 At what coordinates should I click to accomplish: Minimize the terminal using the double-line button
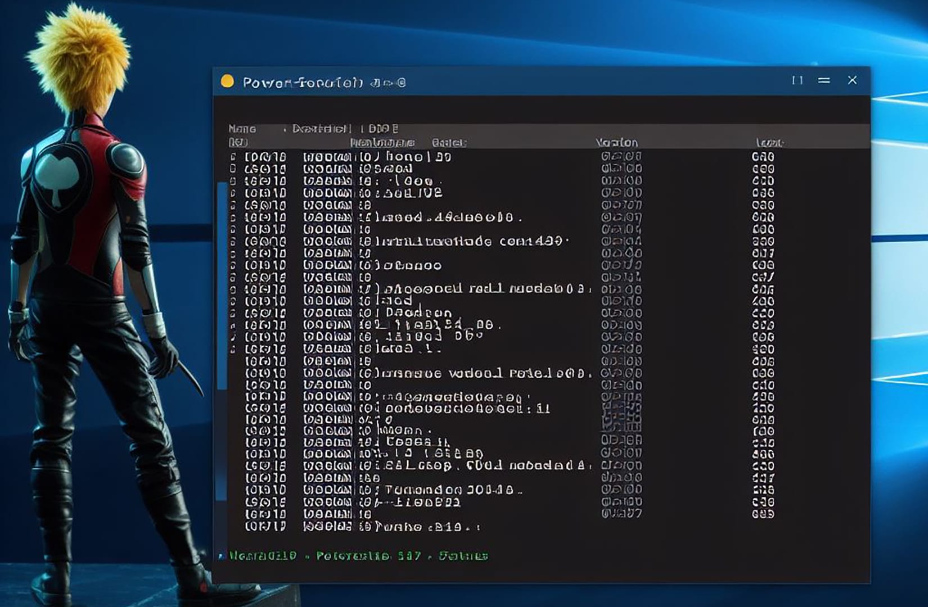click(824, 80)
